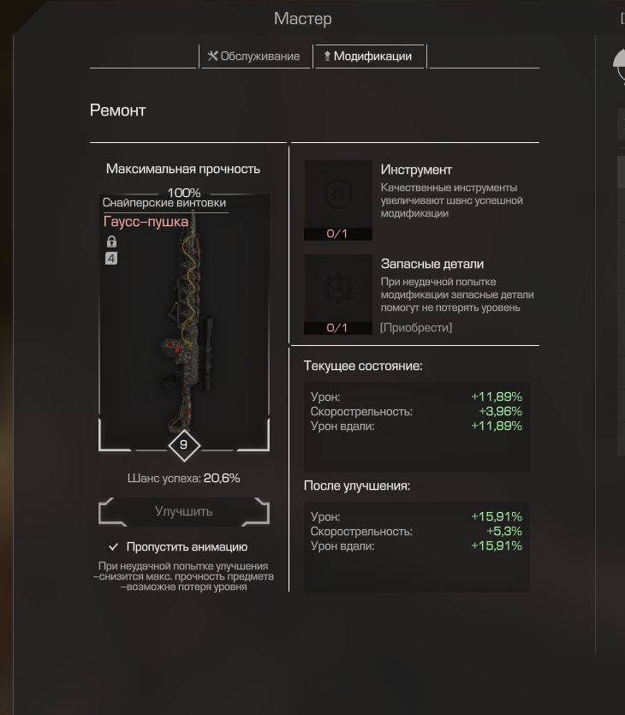Screen dimensions: 625x715
Task: Click the Пропустить анимацию label
Action: (187, 546)
